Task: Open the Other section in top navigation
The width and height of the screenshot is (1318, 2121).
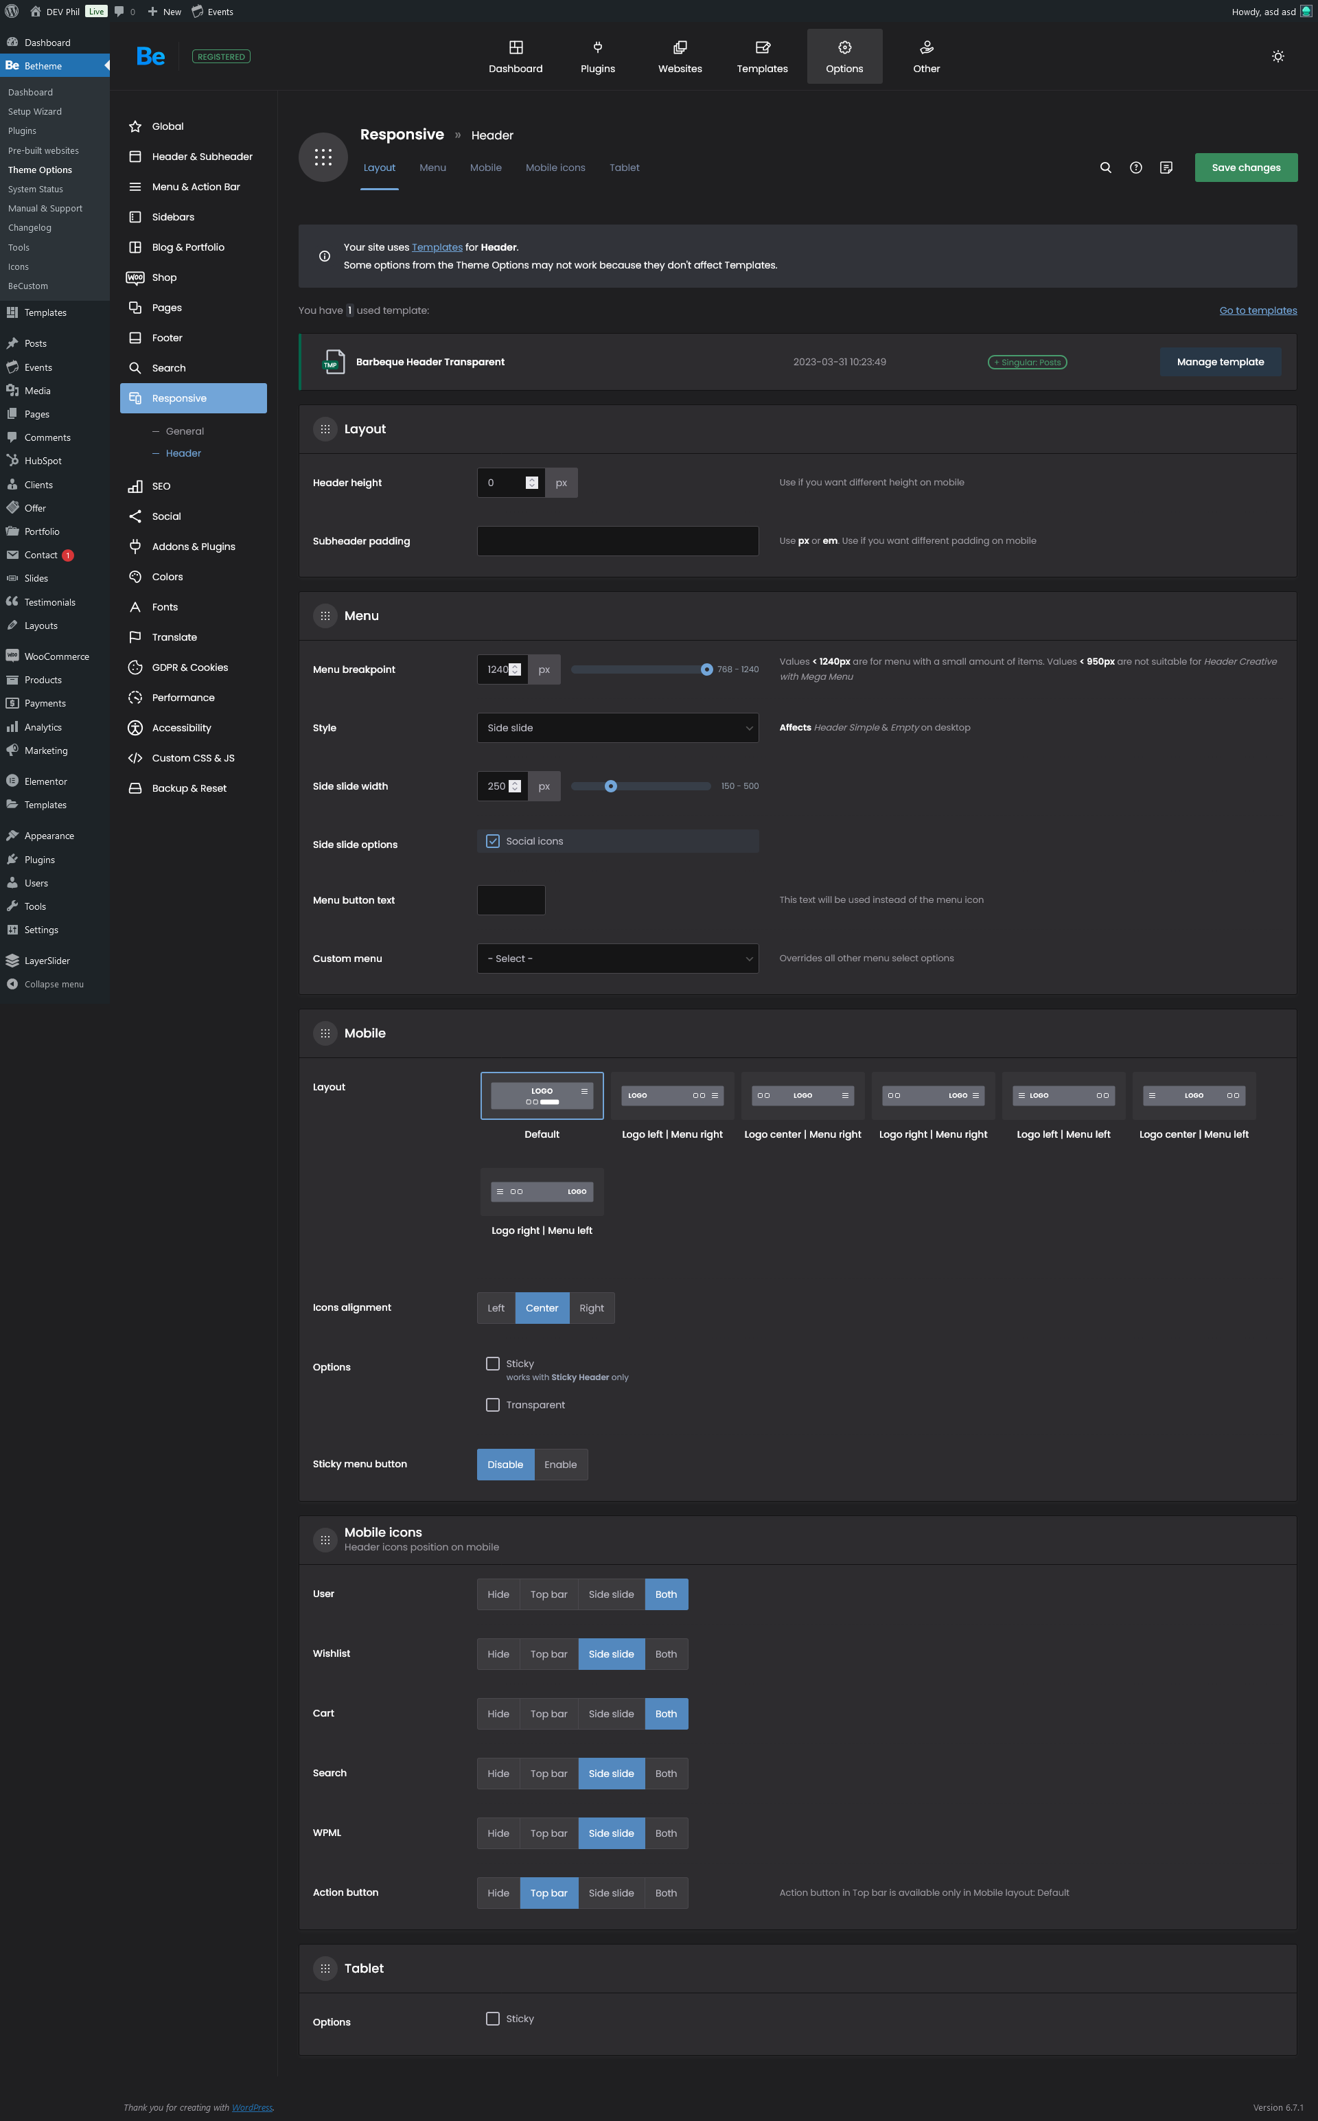Action: click(x=927, y=57)
